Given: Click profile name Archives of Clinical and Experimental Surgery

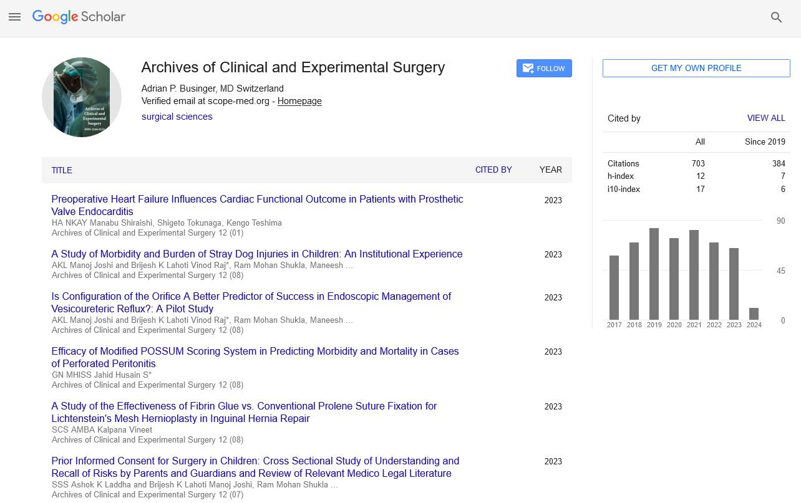Looking at the screenshot, I should (x=293, y=67).
